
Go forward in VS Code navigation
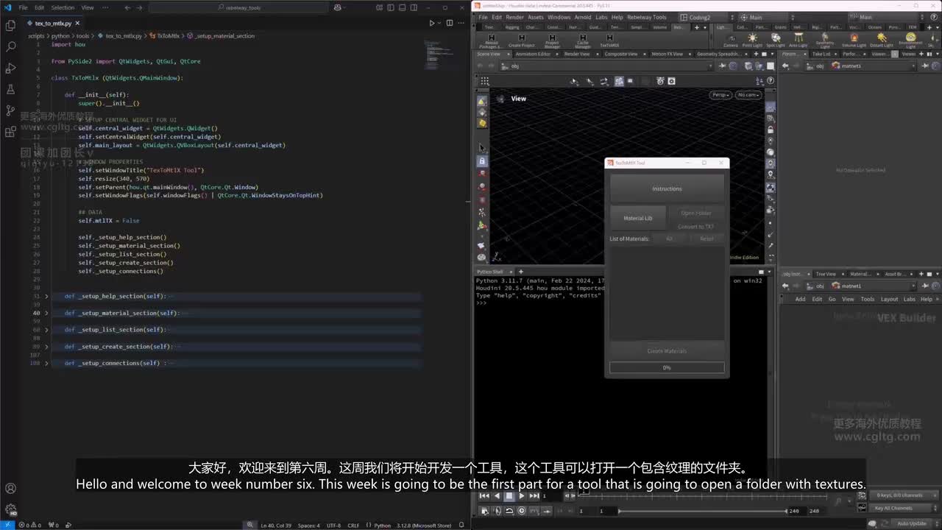[139, 7]
